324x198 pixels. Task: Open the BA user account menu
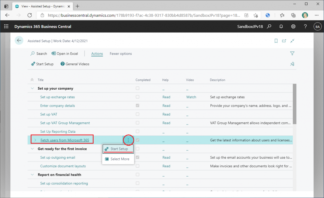[x=318, y=27]
